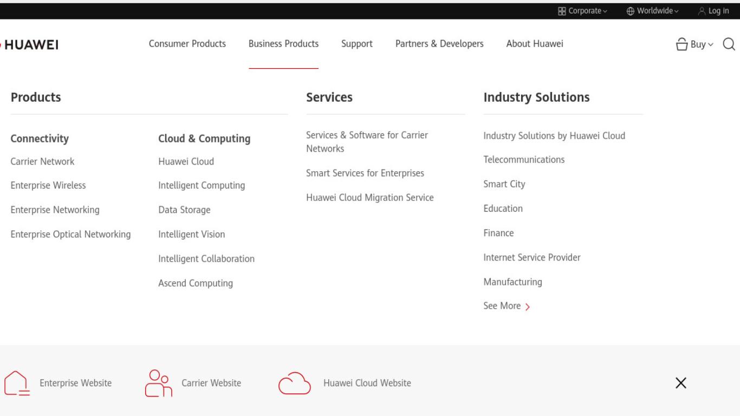The width and height of the screenshot is (740, 416).
Task: Click the Services section heading
Action: (329, 97)
